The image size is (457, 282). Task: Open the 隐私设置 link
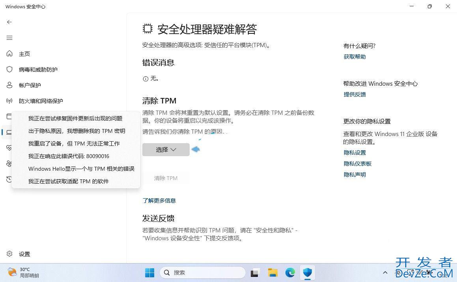[354, 153]
